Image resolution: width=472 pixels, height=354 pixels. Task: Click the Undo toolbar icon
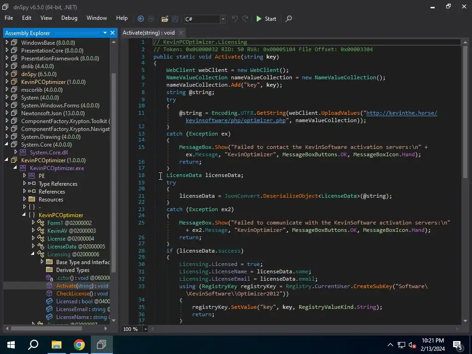click(x=235, y=18)
